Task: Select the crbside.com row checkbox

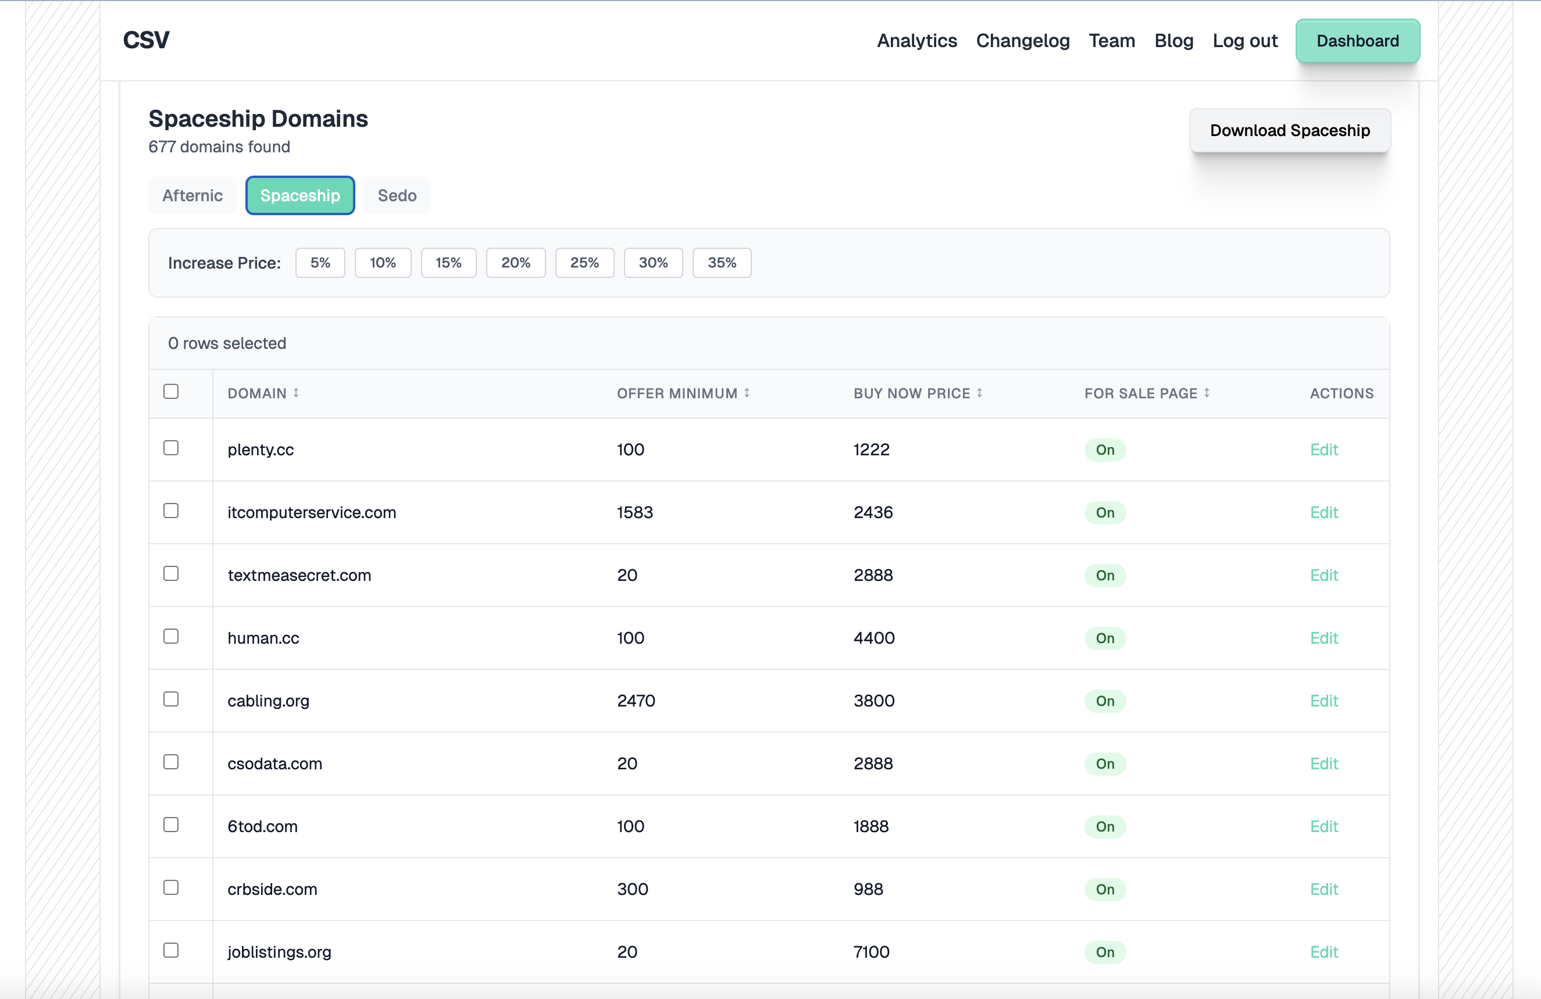Action: click(171, 887)
